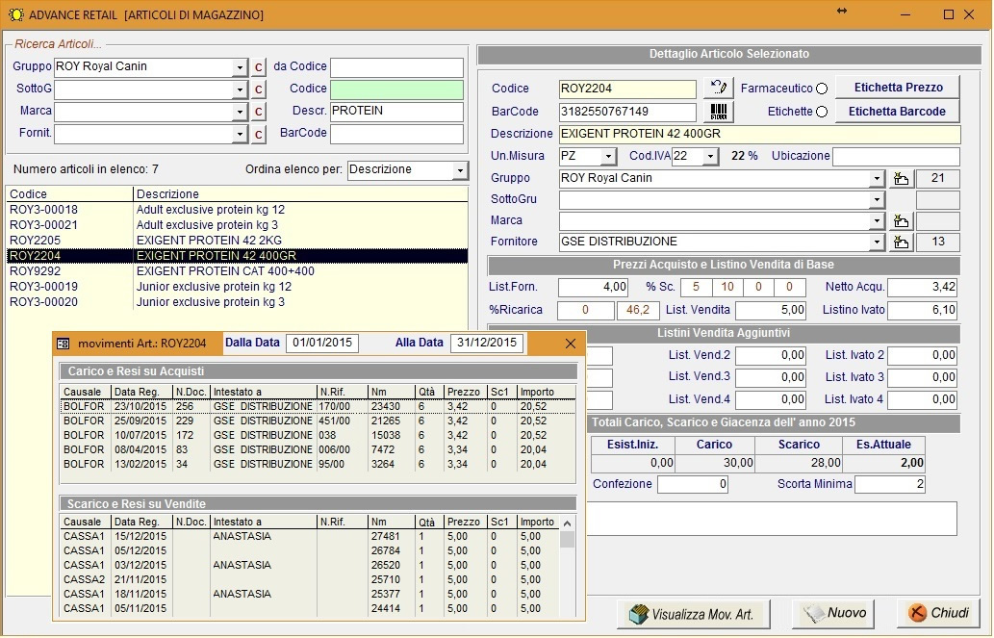
Task: Click the Descrizione field EXIGENT PROTEIN 42 400GR
Action: [x=759, y=135]
